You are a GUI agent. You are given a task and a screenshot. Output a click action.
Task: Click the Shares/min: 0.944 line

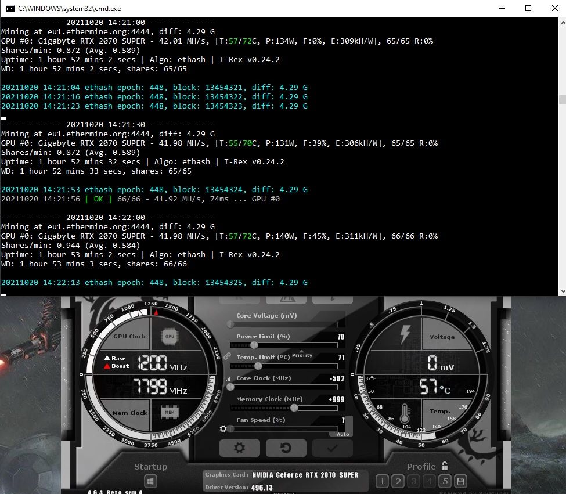pos(71,246)
